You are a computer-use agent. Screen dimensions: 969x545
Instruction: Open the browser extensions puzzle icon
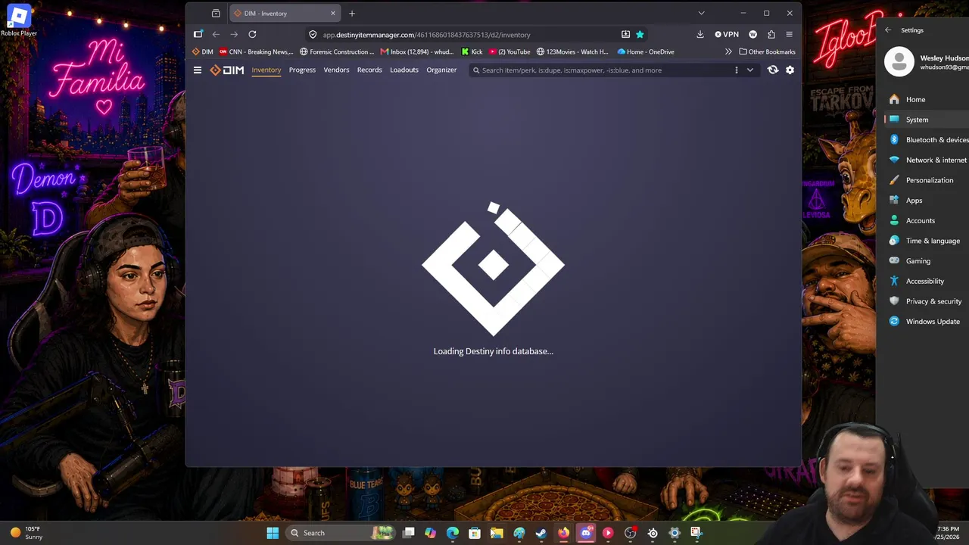771,34
